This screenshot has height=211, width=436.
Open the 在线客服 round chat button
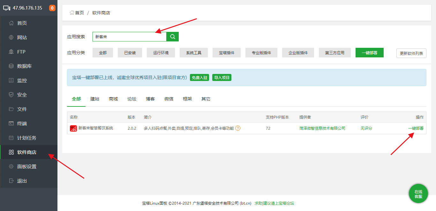(x=418, y=194)
